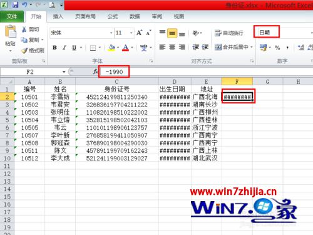Apply the red font color A
313x235 pixels.
coord(125,48)
